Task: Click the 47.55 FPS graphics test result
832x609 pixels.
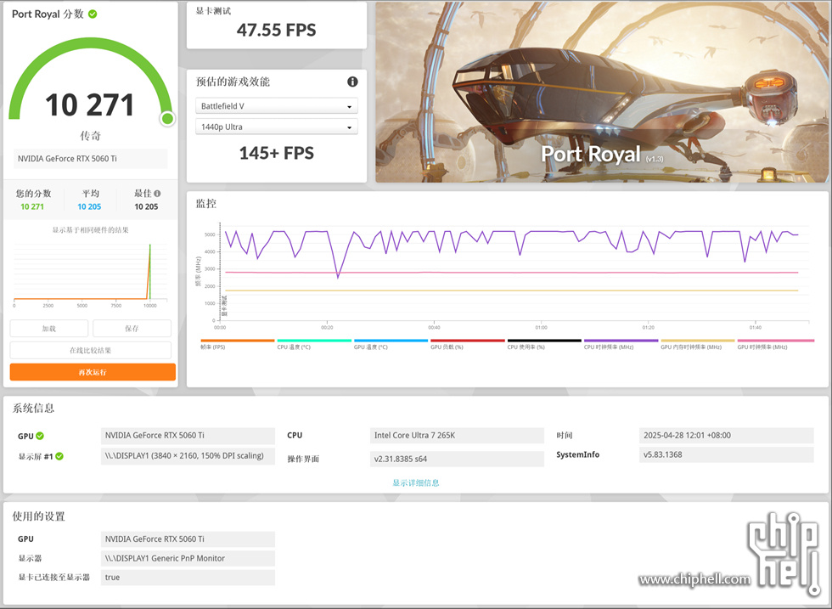Action: point(277,31)
